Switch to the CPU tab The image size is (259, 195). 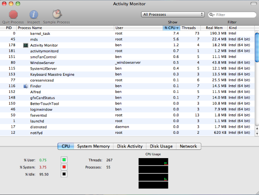[x=66, y=146]
